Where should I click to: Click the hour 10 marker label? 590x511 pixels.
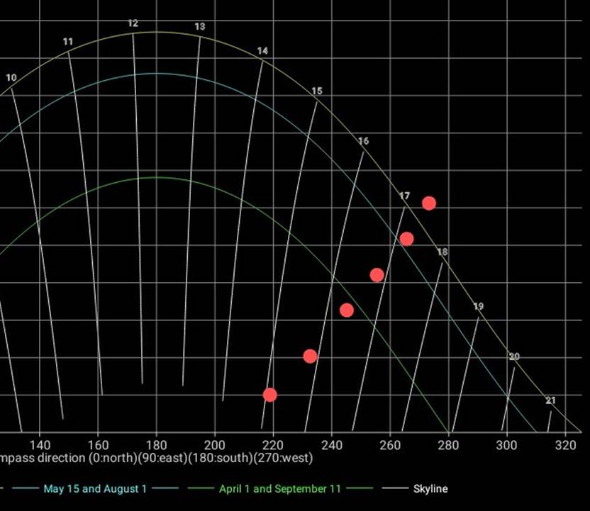coord(11,78)
